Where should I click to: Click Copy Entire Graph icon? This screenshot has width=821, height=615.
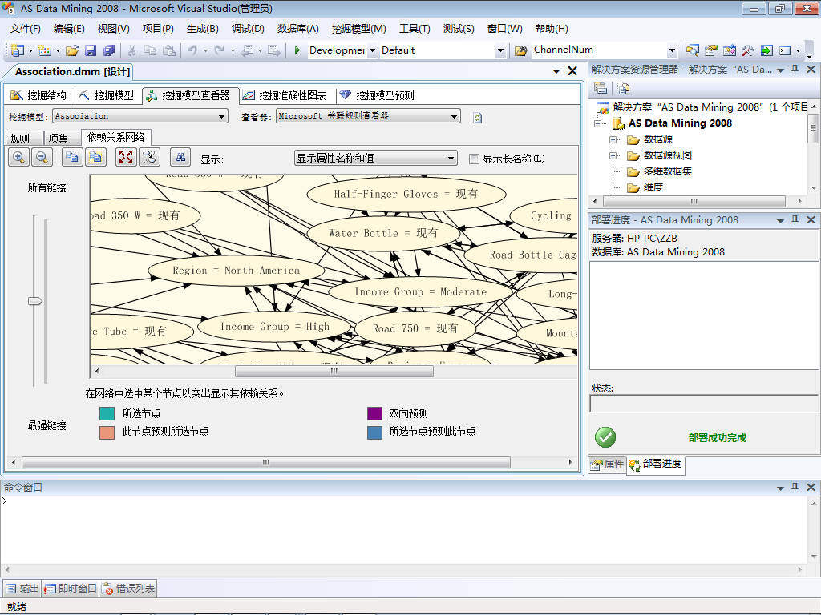pyautogui.click(x=96, y=157)
